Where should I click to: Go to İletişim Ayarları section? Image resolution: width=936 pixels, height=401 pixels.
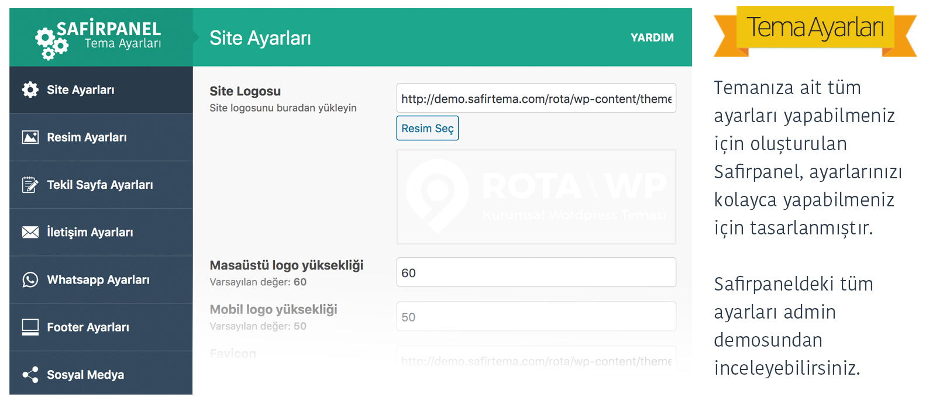101,232
